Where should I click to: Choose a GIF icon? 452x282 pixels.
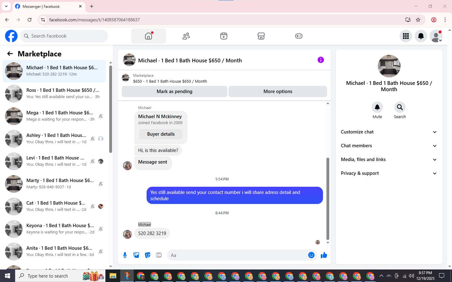tap(159, 255)
